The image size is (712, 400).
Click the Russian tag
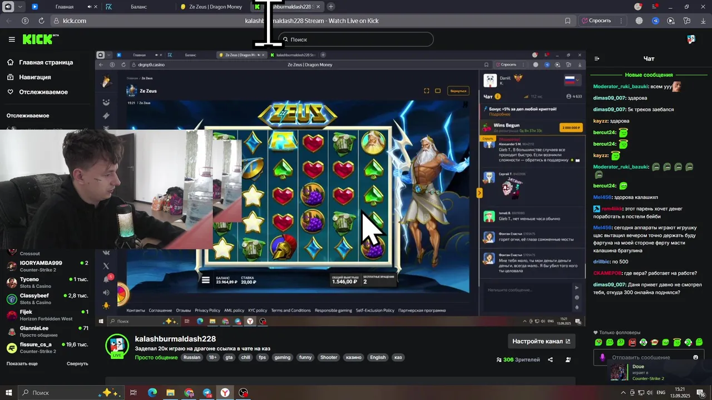(x=191, y=357)
